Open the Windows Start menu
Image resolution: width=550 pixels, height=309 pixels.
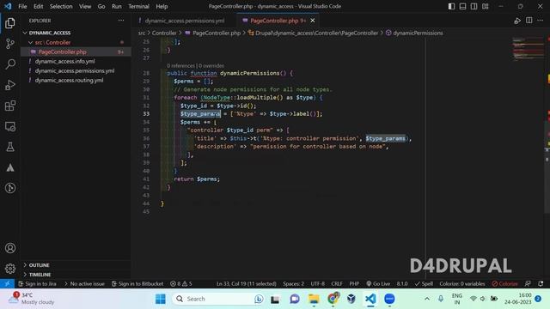161,299
